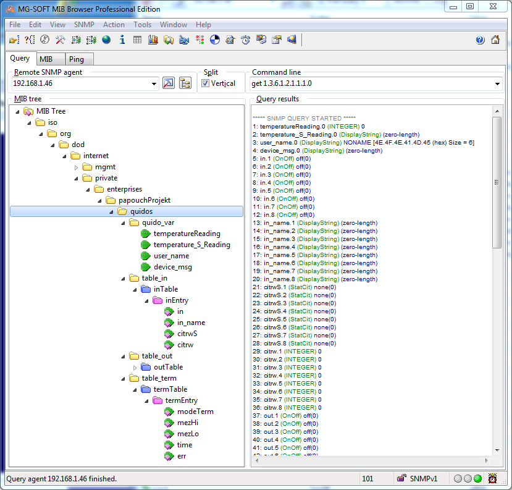This screenshot has height=490, width=512.
Task: Open the SNMP menu
Action: point(84,25)
